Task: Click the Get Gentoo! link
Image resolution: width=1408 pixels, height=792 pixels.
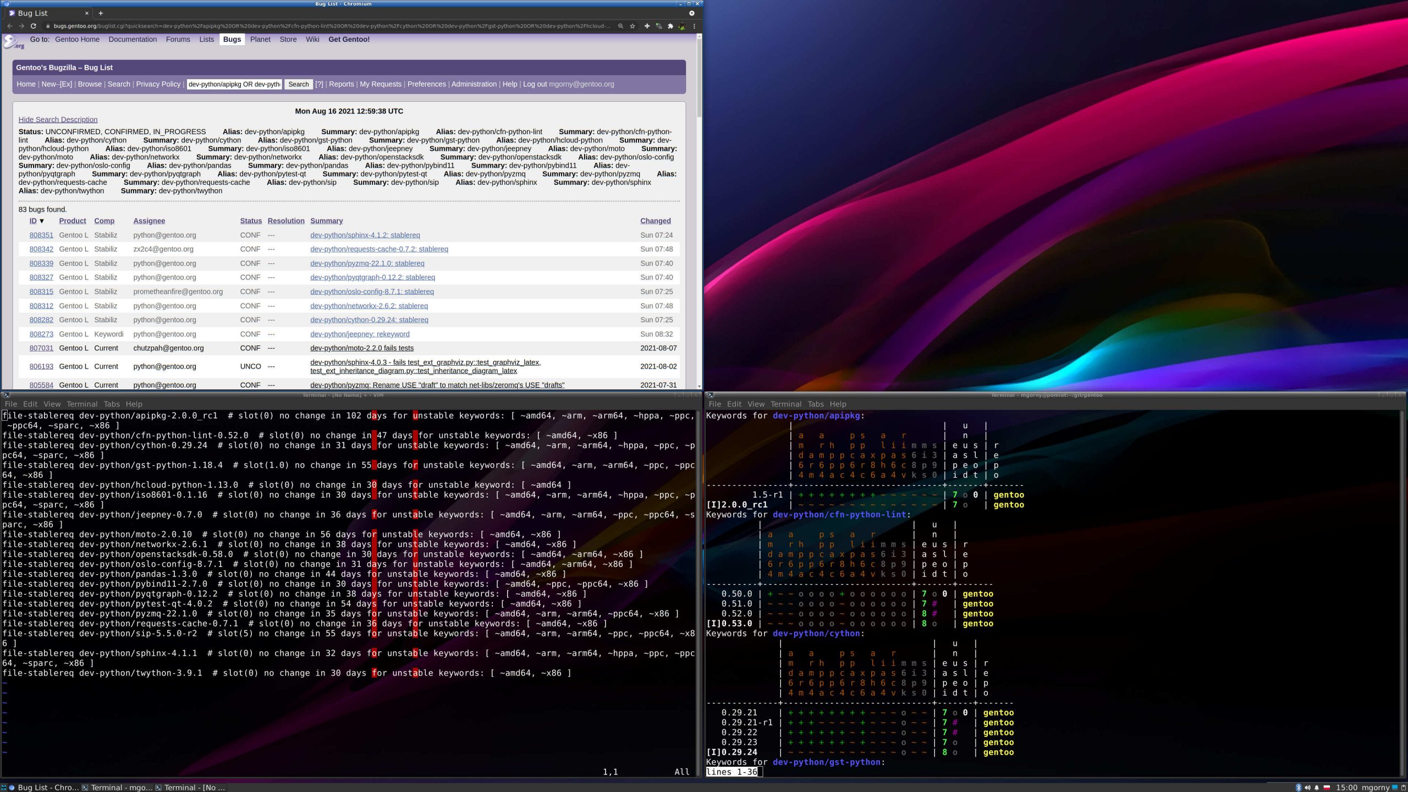Action: coord(349,39)
